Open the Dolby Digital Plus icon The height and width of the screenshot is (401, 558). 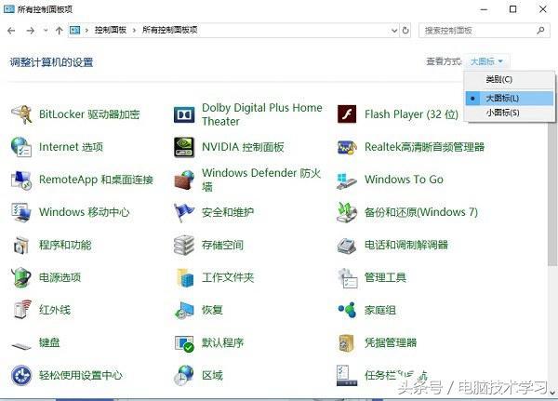point(184,114)
